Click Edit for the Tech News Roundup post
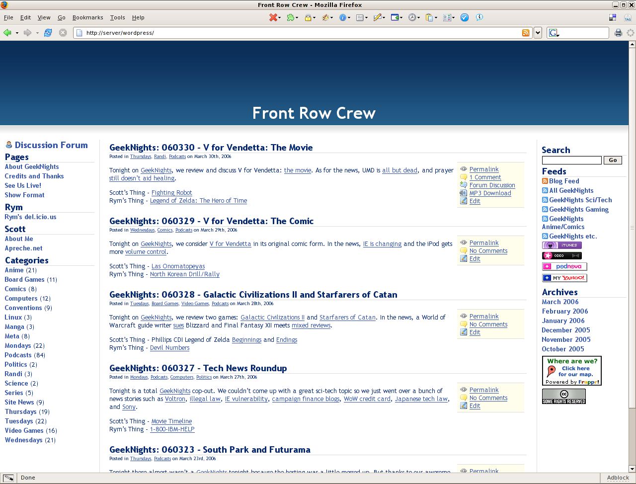The image size is (636, 484). (x=475, y=406)
